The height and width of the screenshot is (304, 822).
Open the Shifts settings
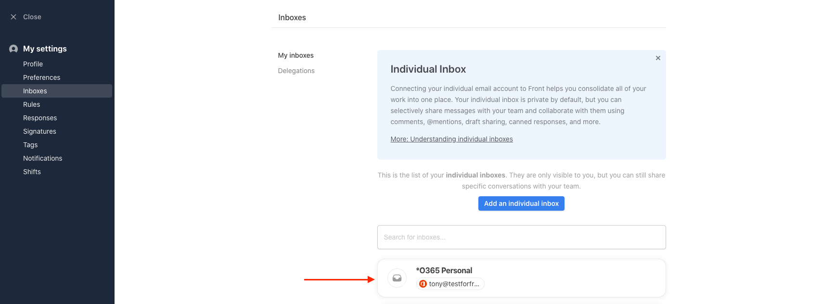coord(32,172)
